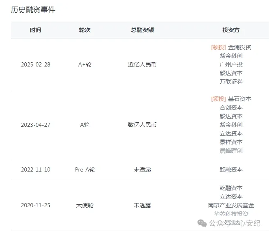274x238 pixels.
Task: Click the 华芯科技投资 investor entry
Action: [x=231, y=214]
